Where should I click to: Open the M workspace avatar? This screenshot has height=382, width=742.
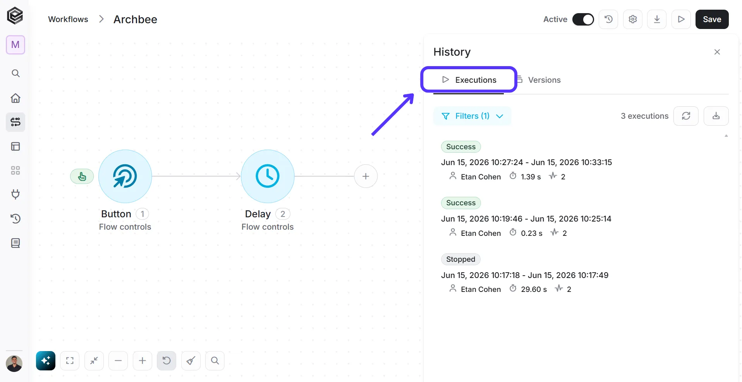[x=15, y=45]
